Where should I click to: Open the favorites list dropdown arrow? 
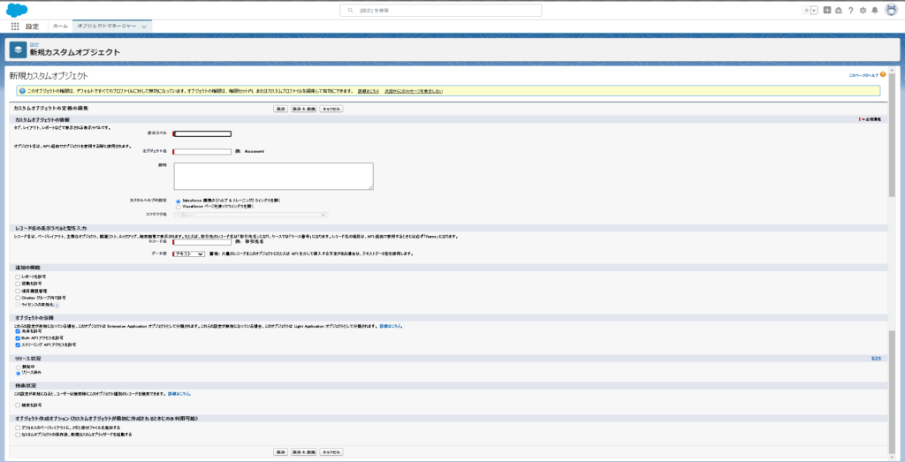(814, 10)
